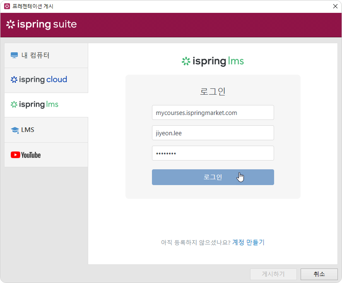Click the jiyeon.lee username field
The width and height of the screenshot is (342, 283).
click(213, 133)
